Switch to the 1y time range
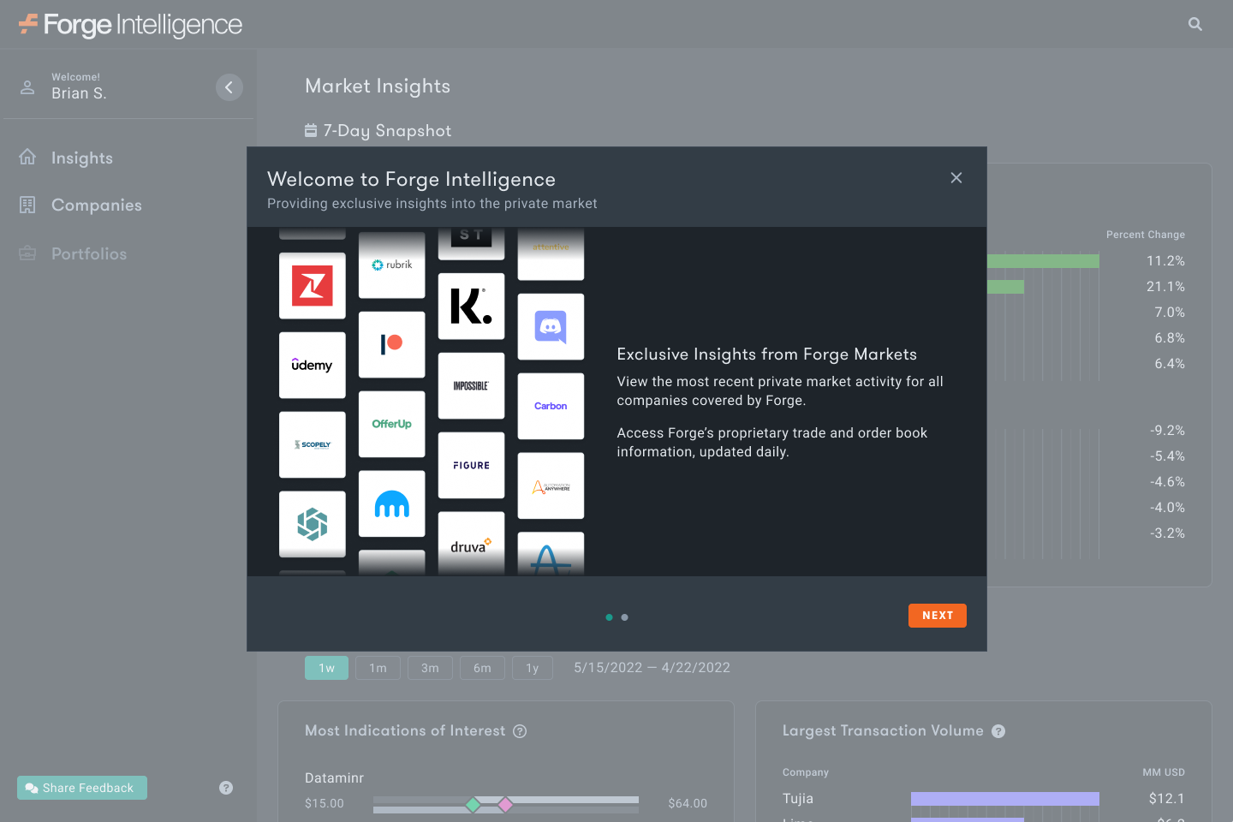Image resolution: width=1233 pixels, height=822 pixels. tap(532, 667)
